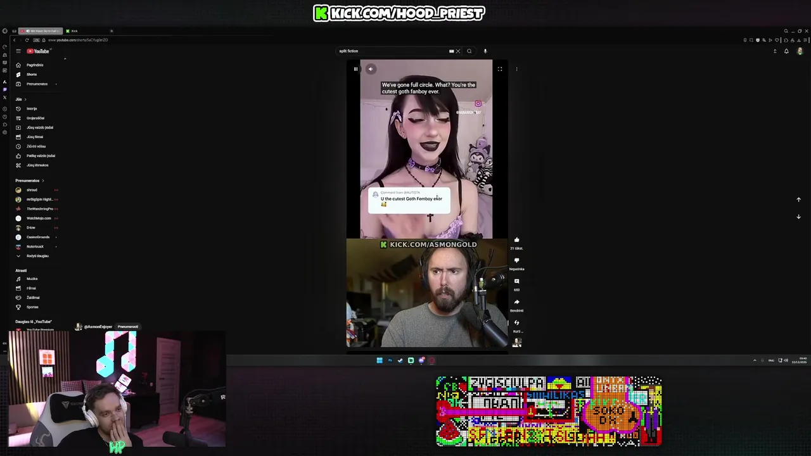811x456 pixels.
Task: Open browser sidebar settings gear
Action: point(4,132)
